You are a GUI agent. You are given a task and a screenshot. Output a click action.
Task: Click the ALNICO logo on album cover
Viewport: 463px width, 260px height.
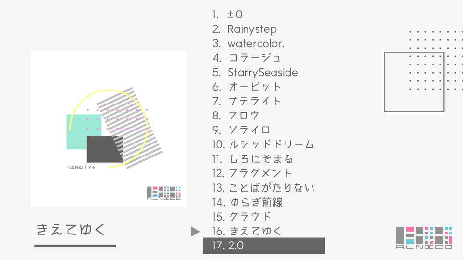coord(164,193)
